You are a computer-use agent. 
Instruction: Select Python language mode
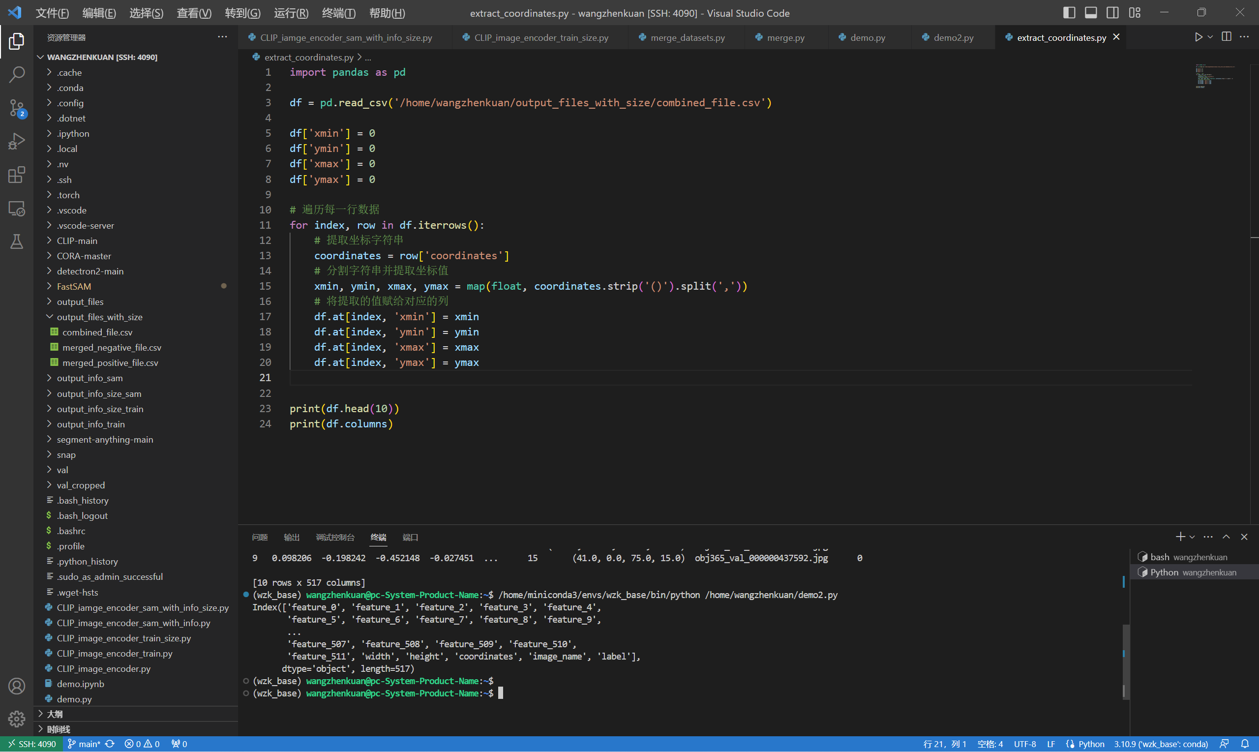(x=1091, y=744)
